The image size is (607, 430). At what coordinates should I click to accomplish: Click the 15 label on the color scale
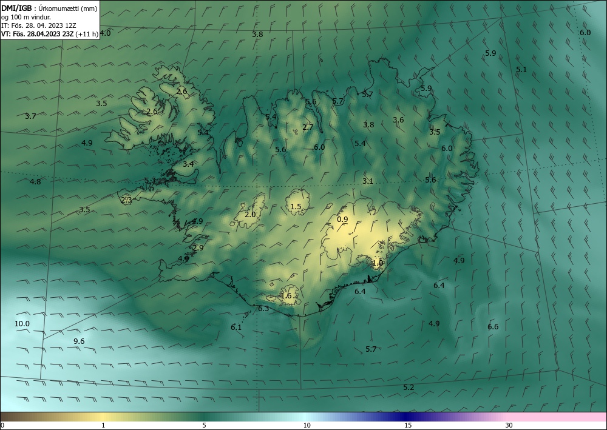408,426
